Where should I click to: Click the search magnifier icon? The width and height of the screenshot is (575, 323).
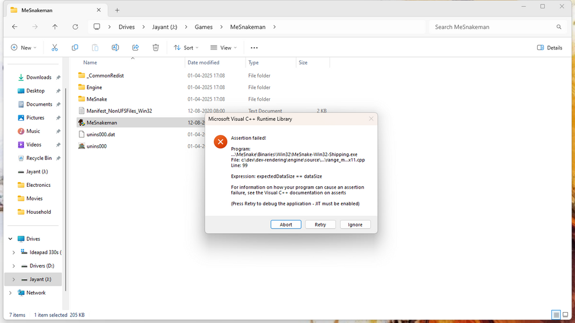559,27
